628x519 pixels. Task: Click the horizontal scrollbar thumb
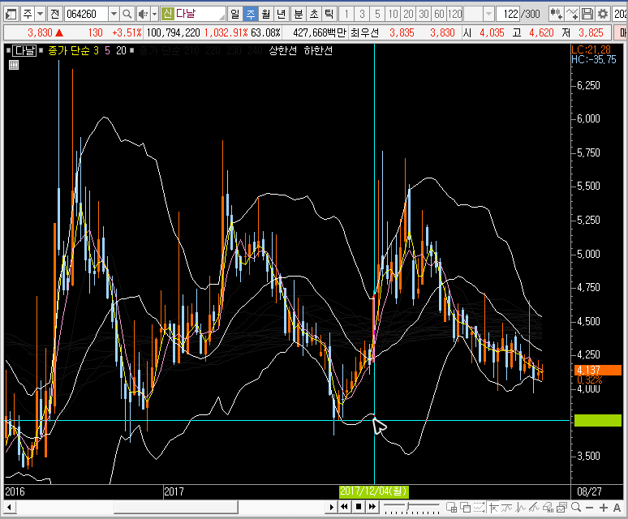[176, 508]
